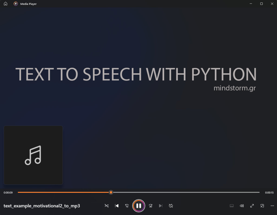Open the Media Player home navigation icon
The width and height of the screenshot is (277, 215).
tap(5, 4)
